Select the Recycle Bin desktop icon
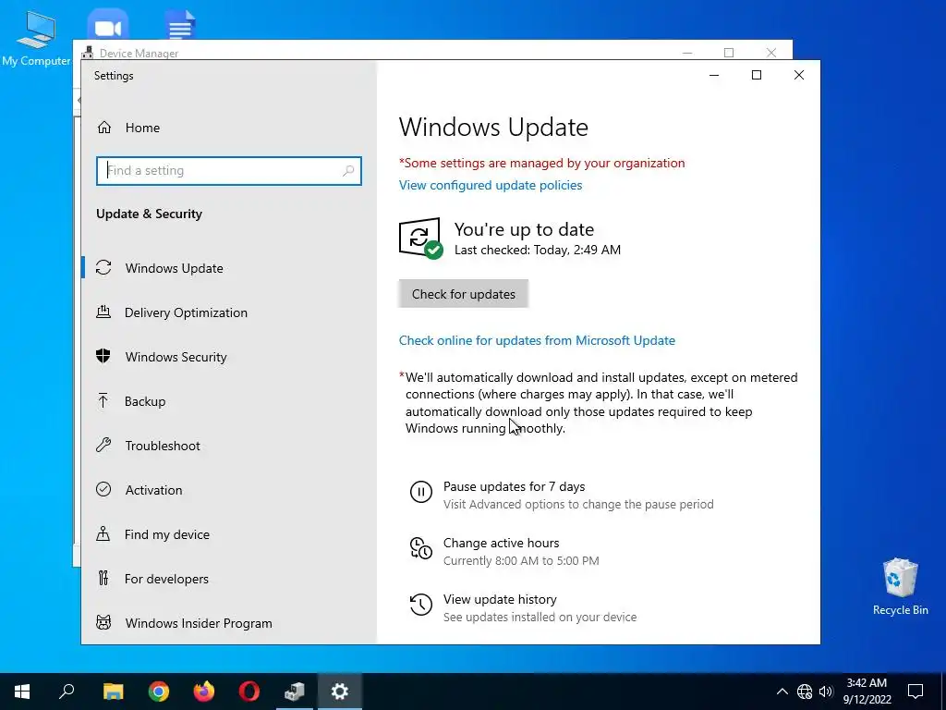The image size is (946, 710). pos(900,587)
